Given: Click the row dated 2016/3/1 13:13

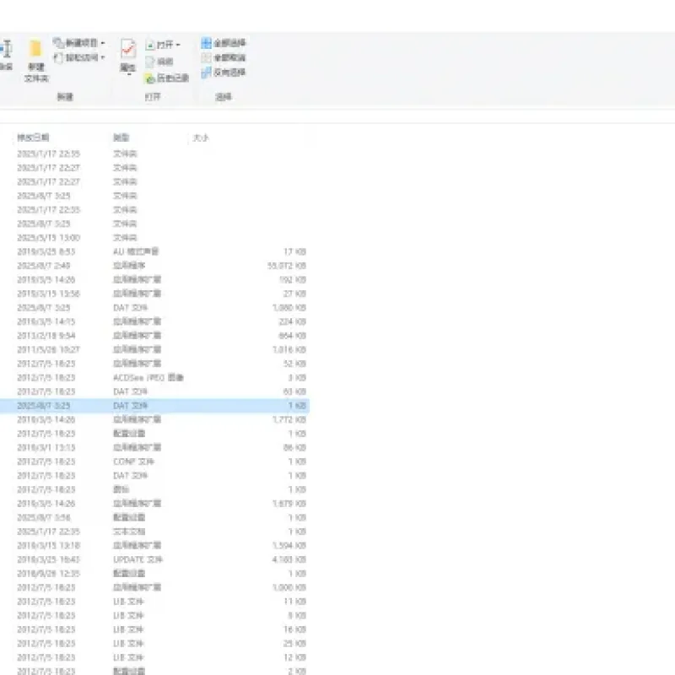Looking at the screenshot, I should click(154, 448).
